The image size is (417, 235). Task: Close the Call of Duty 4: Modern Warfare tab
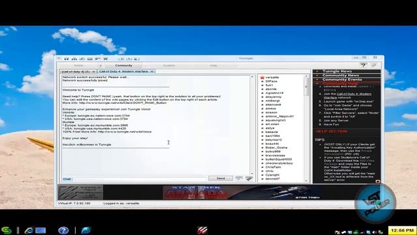click(152, 71)
